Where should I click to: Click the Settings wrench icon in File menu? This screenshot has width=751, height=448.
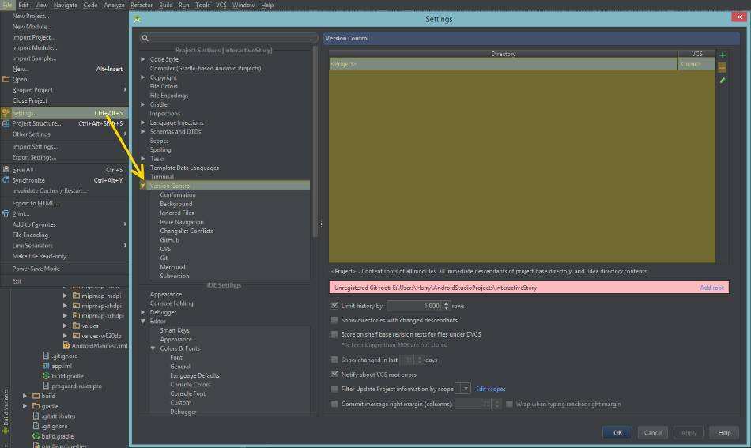pyautogui.click(x=6, y=113)
